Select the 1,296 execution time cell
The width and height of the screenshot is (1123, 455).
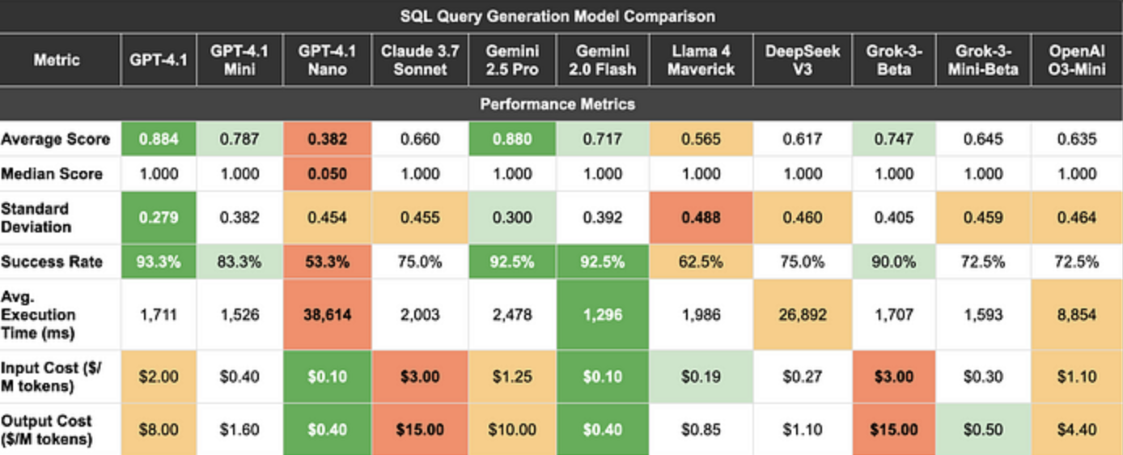[x=603, y=314]
